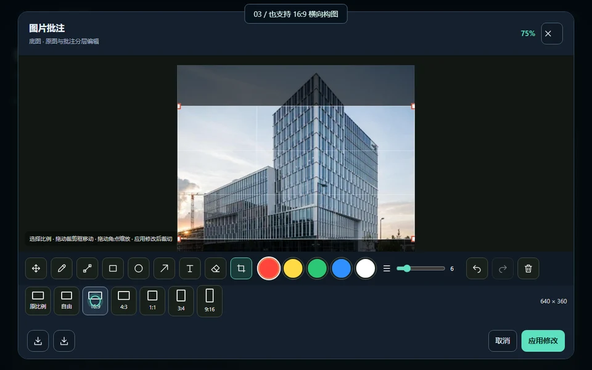Select the 自由 crop ratio
Screen dimensions: 592x370
coord(67,301)
